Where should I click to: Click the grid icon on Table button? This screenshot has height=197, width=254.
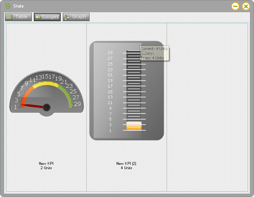coord(9,17)
